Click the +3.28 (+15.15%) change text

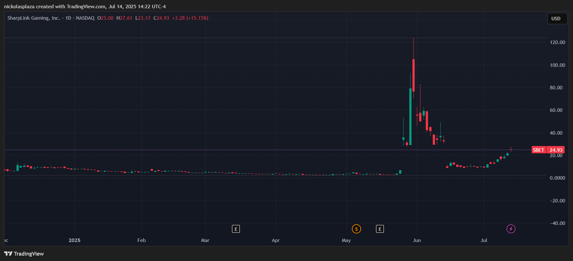pos(190,18)
